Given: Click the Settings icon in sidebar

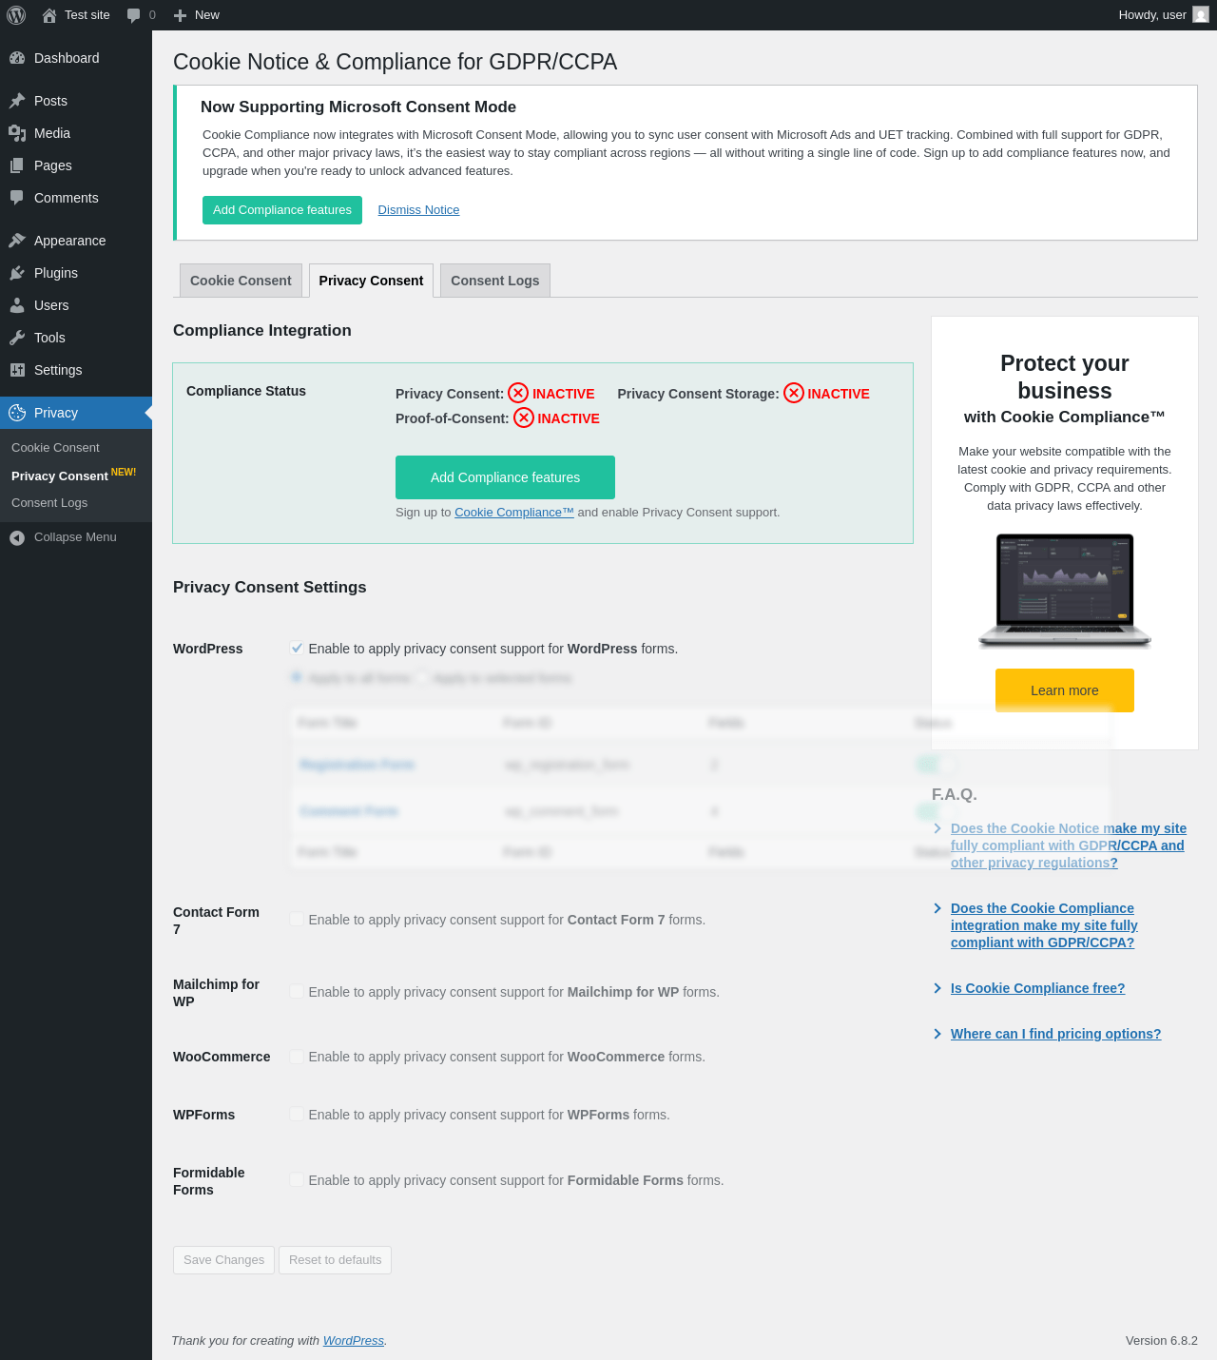Looking at the screenshot, I should point(17,370).
